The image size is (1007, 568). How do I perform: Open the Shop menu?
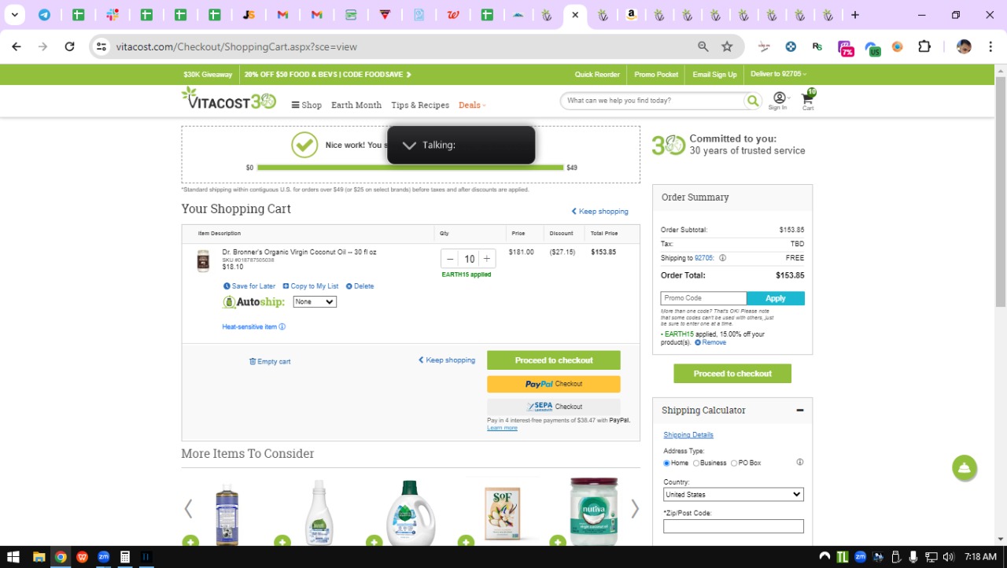click(307, 105)
